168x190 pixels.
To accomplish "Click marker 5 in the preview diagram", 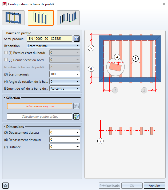I will coord(91,48).
